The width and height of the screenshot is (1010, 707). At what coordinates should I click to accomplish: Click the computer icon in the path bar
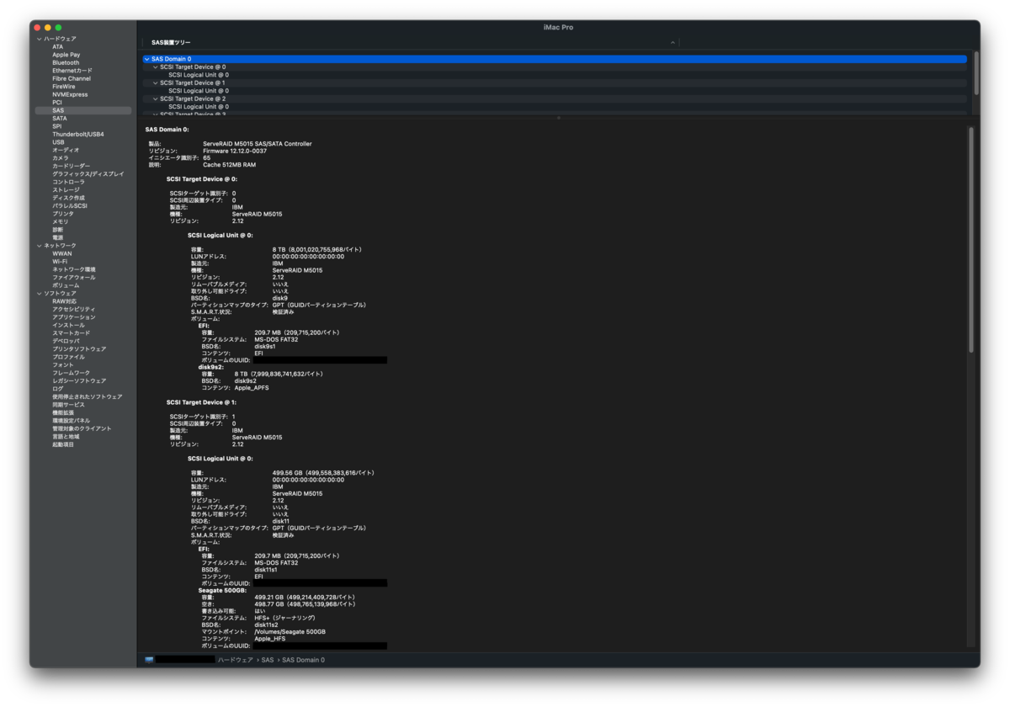149,660
